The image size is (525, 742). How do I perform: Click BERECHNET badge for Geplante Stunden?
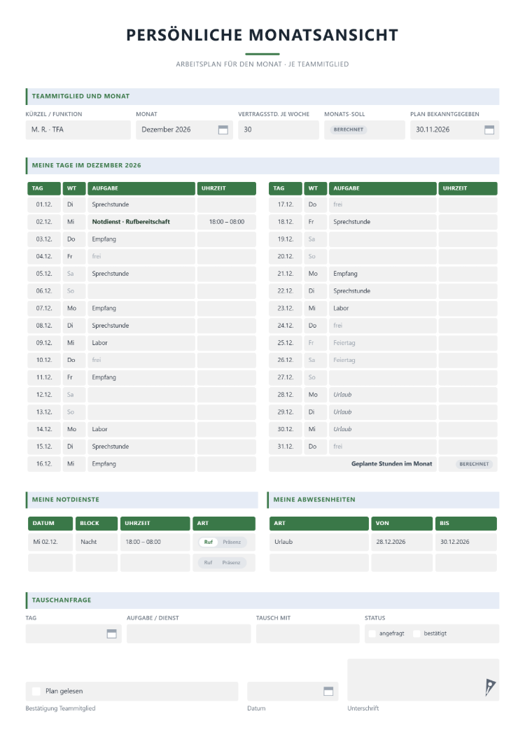[x=474, y=464]
